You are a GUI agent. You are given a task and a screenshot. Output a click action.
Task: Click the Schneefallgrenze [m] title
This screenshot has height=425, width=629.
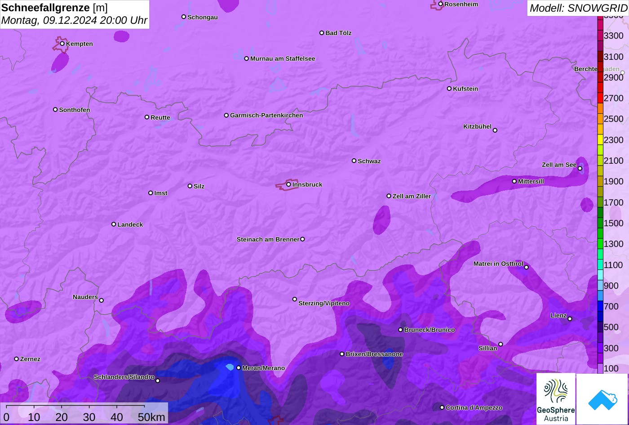coord(54,8)
